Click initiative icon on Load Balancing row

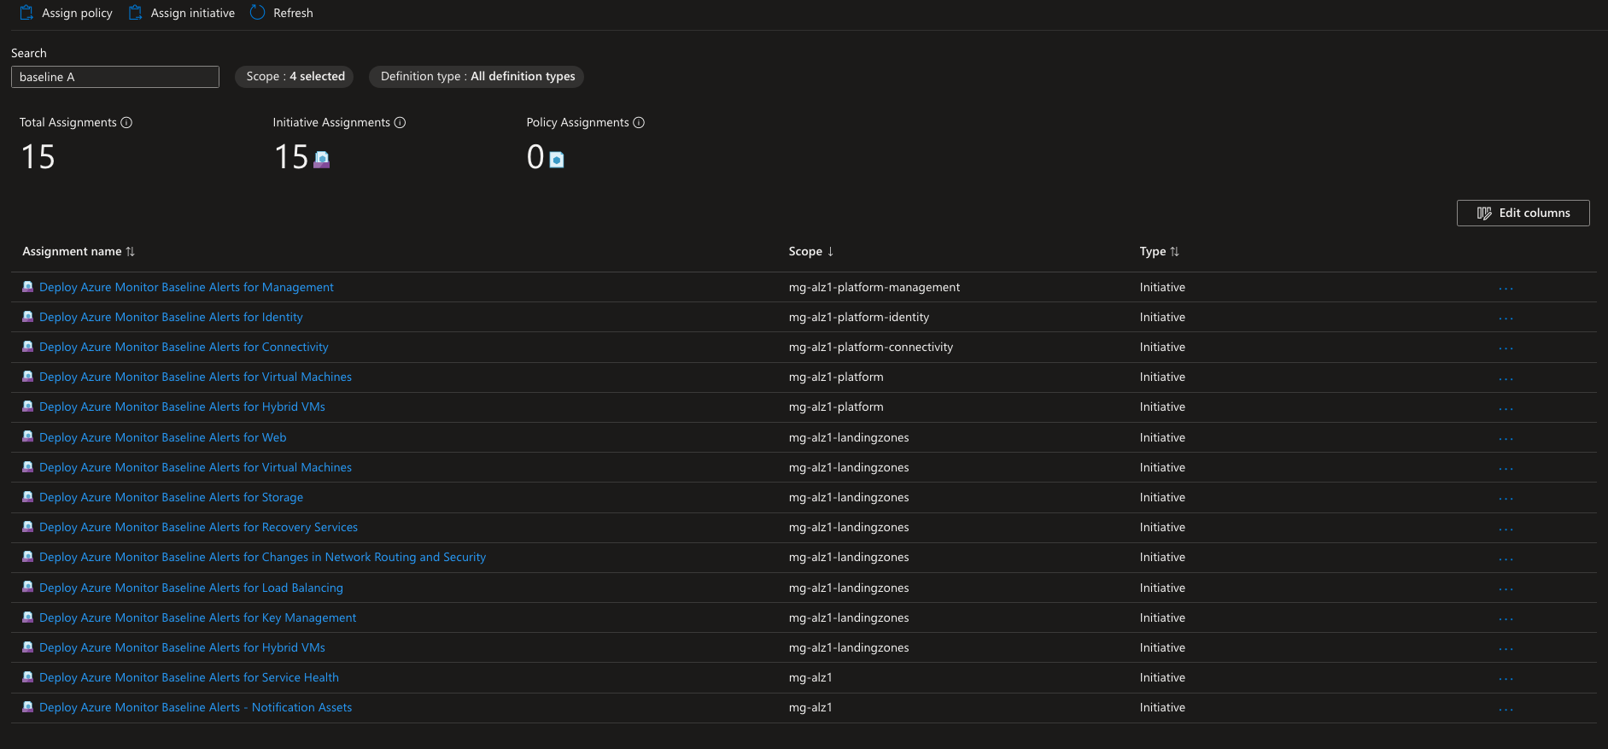coord(28,588)
